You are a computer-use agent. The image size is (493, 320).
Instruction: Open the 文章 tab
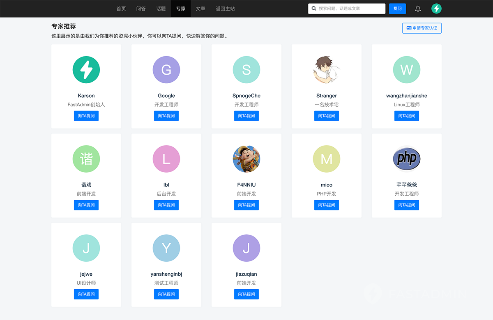pyautogui.click(x=200, y=9)
